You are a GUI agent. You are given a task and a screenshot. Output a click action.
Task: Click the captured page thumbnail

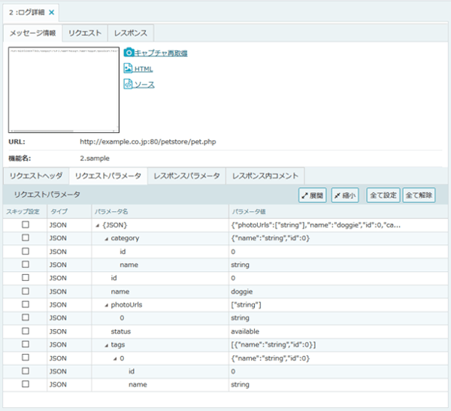coord(64,89)
